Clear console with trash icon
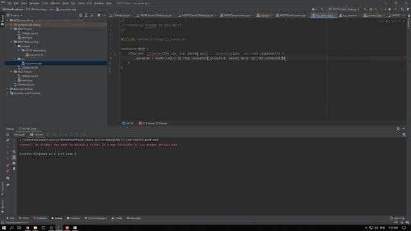This screenshot has width=411, height=231. 14,169
